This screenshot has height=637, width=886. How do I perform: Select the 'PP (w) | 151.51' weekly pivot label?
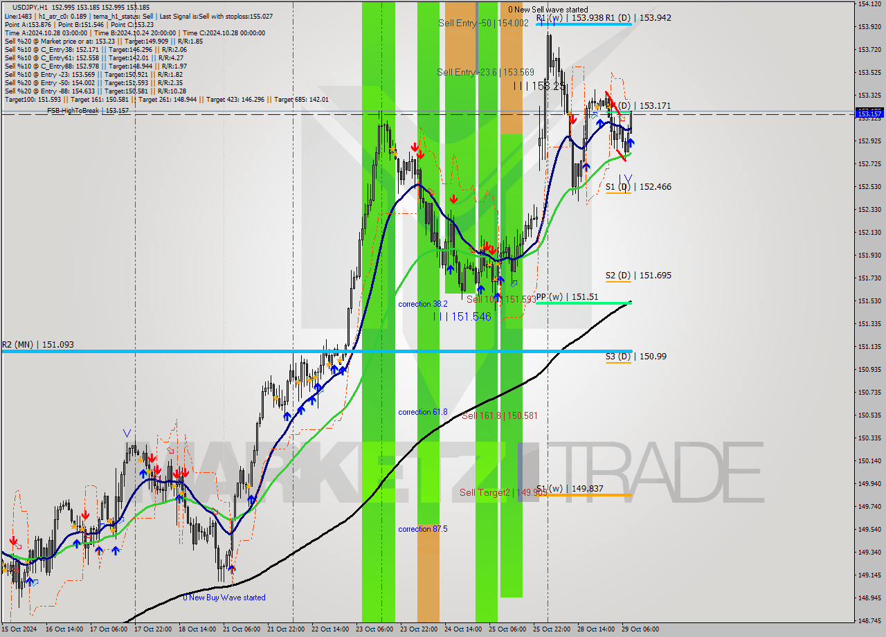pos(567,297)
